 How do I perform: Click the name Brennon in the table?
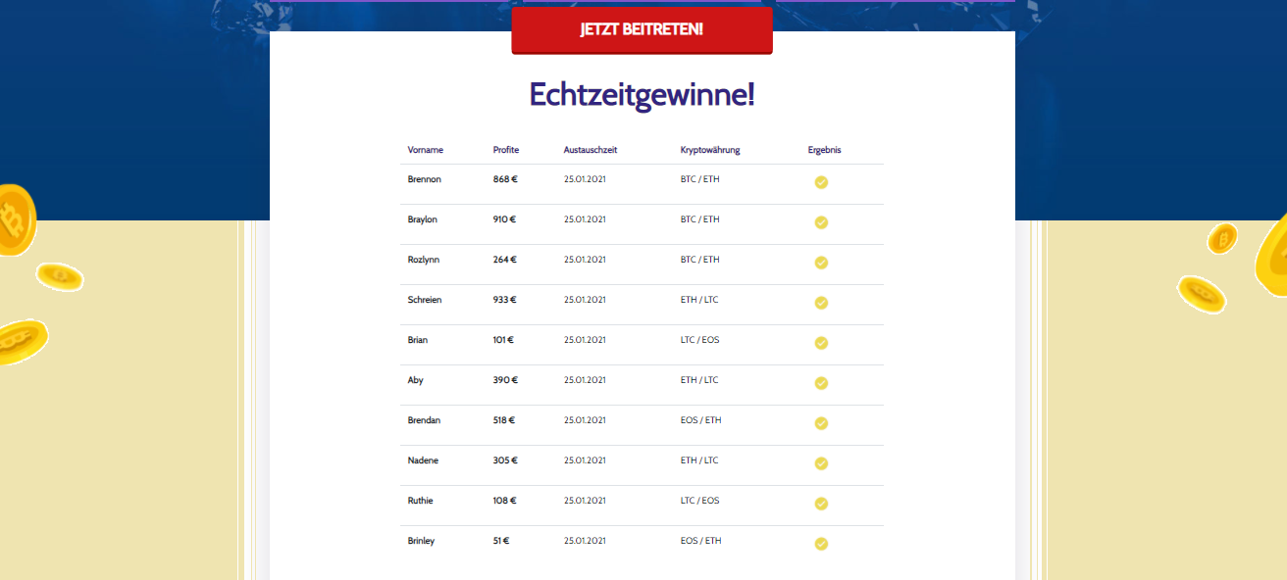(x=425, y=179)
